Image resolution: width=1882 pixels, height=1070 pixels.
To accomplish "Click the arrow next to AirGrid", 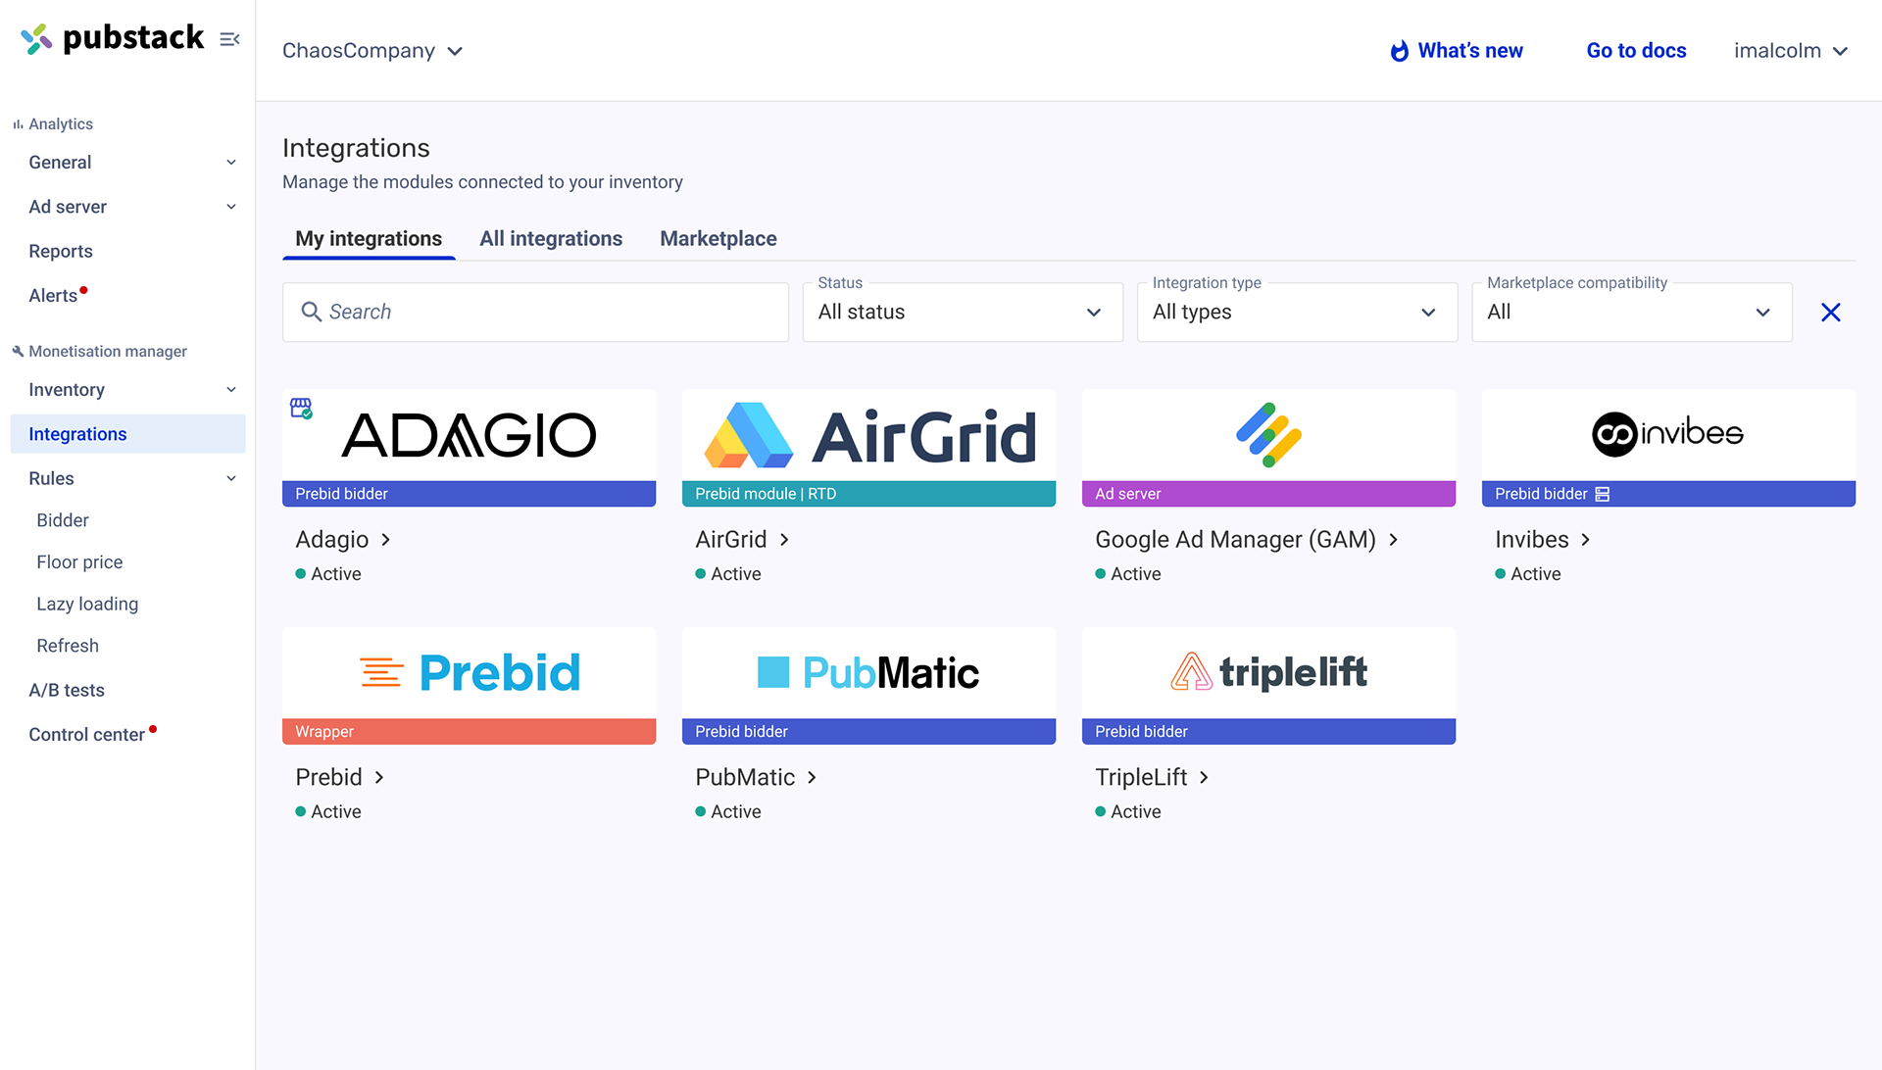I will 784,540.
